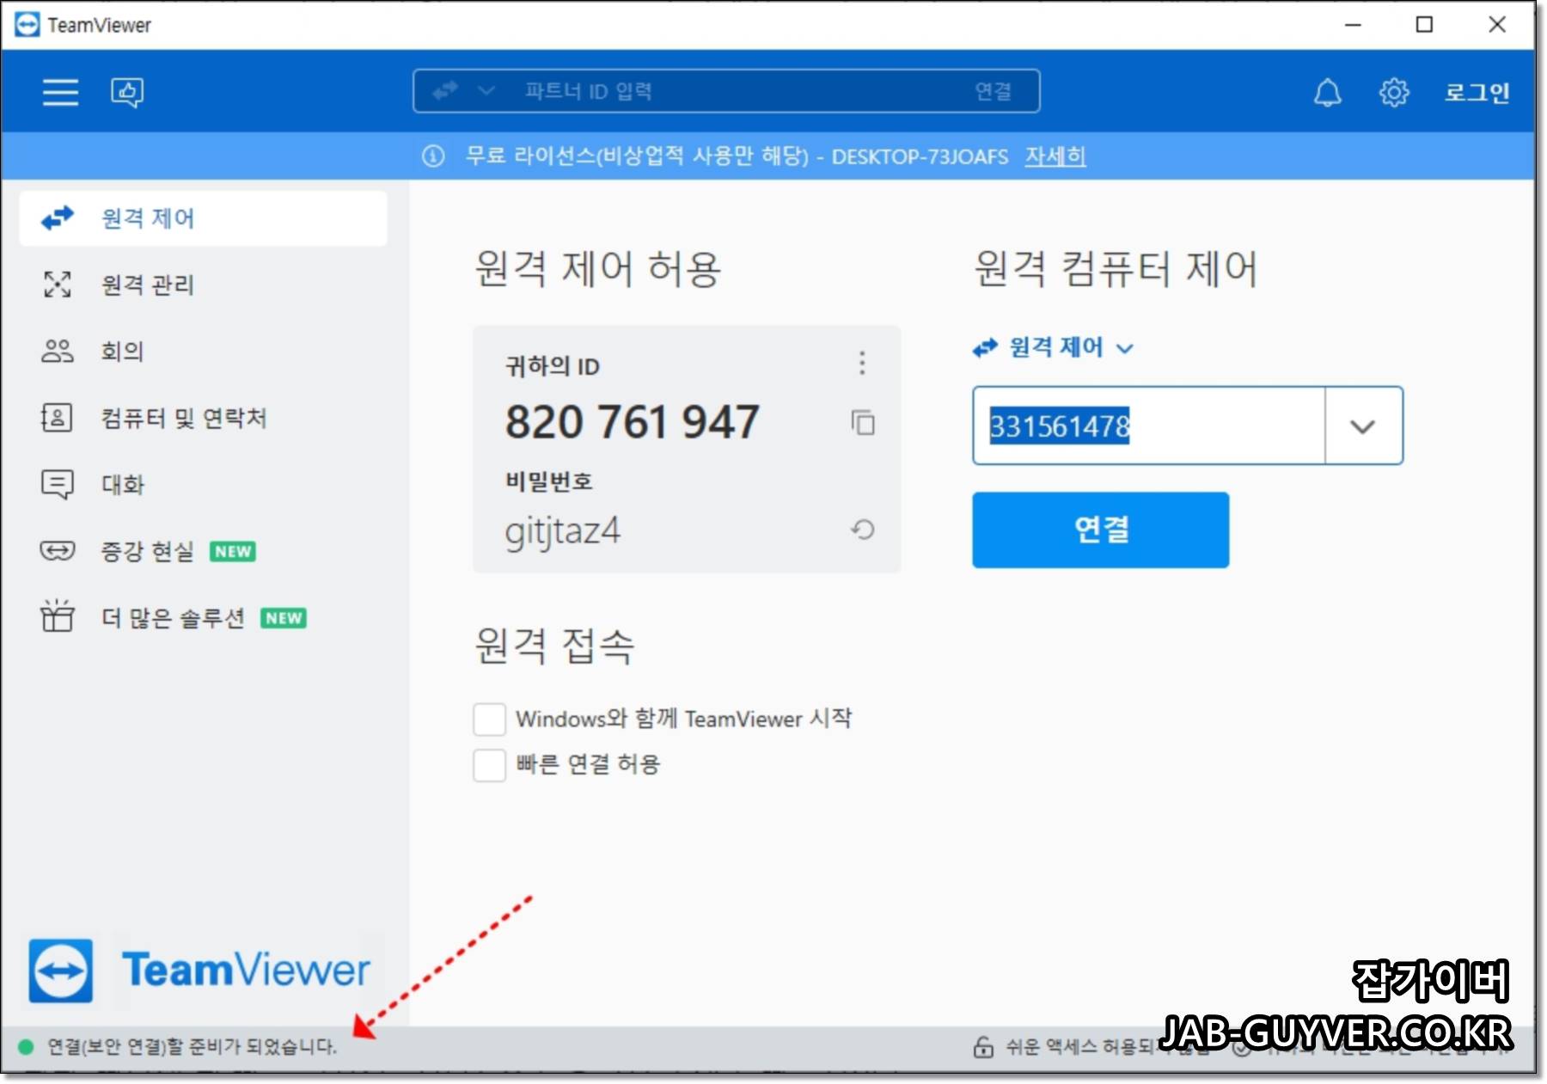Open the hamburger menu

[x=60, y=91]
